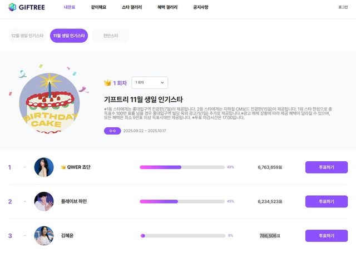
Task: Switch to the 전판스타 tab
Action: 111,36
